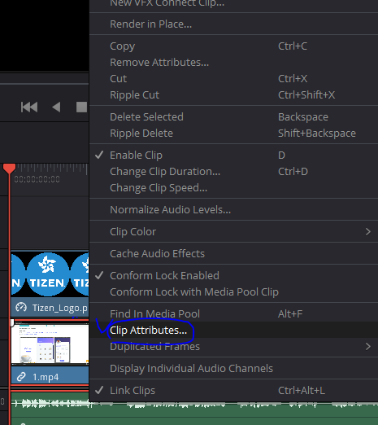Select the Ripple Cut menu entry
This screenshot has height=425, width=378.
click(233, 95)
